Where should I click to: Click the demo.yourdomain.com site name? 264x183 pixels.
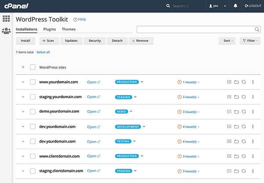pos(59,111)
